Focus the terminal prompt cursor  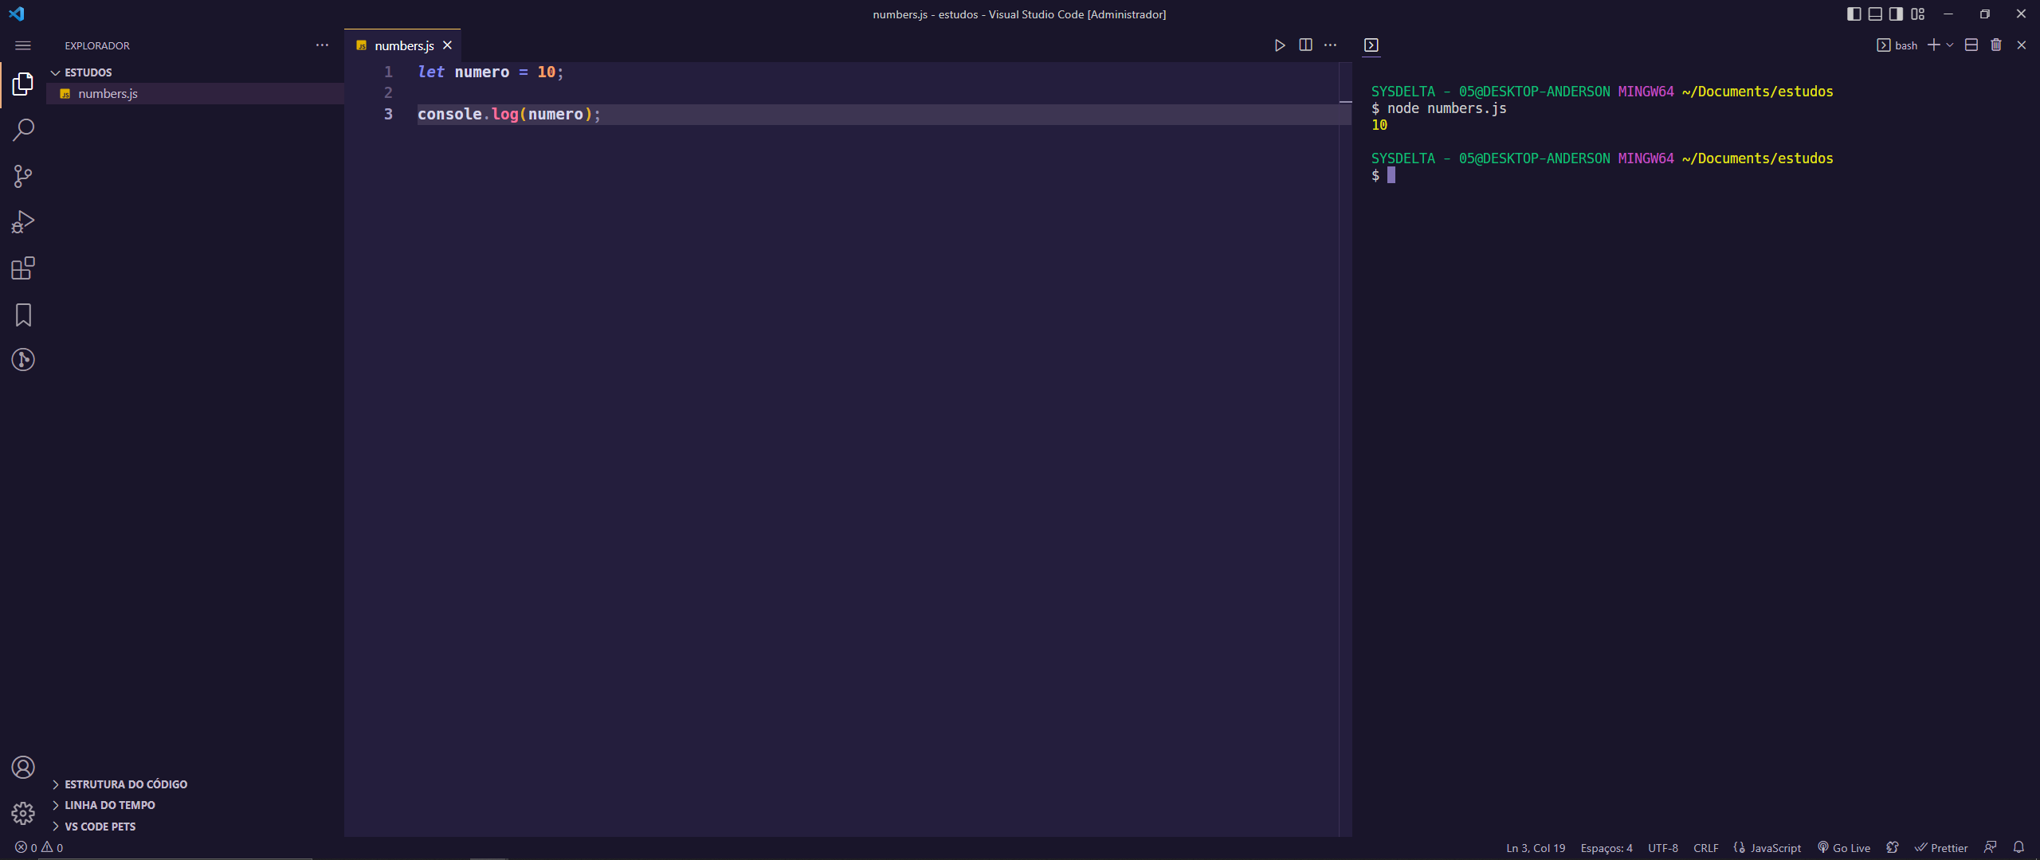tap(1391, 175)
